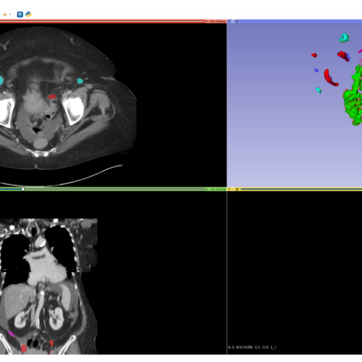Click the red axial slice offset slider
This screenshot has height=362, width=362.
click(x=102, y=21)
